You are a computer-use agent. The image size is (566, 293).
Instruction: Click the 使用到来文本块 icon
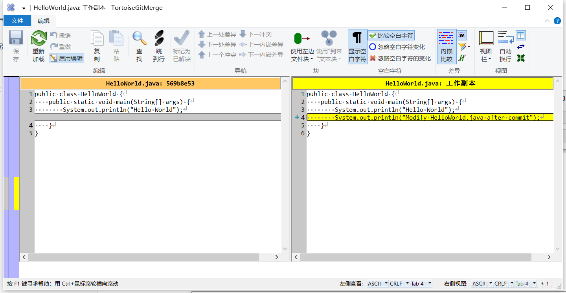(329, 38)
